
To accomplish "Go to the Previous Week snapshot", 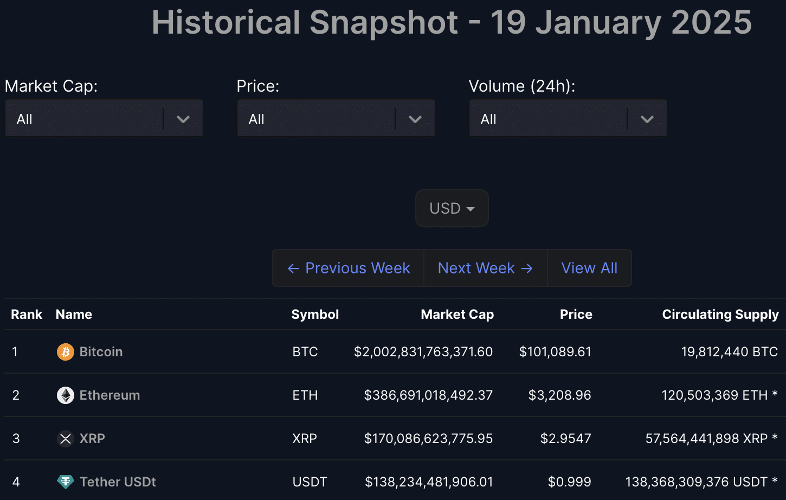I will [347, 268].
